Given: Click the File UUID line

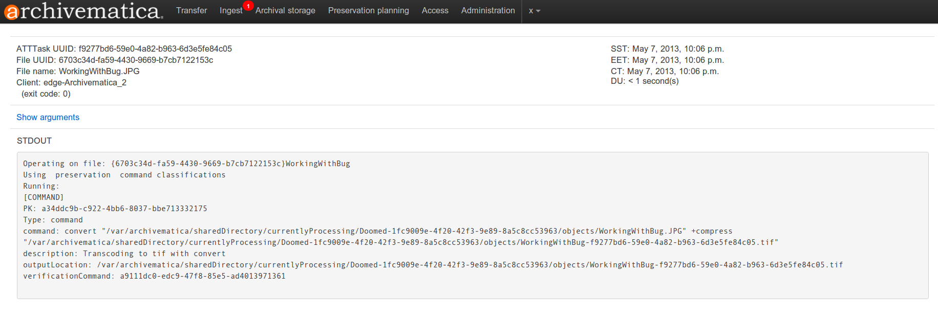Looking at the screenshot, I should [x=115, y=60].
